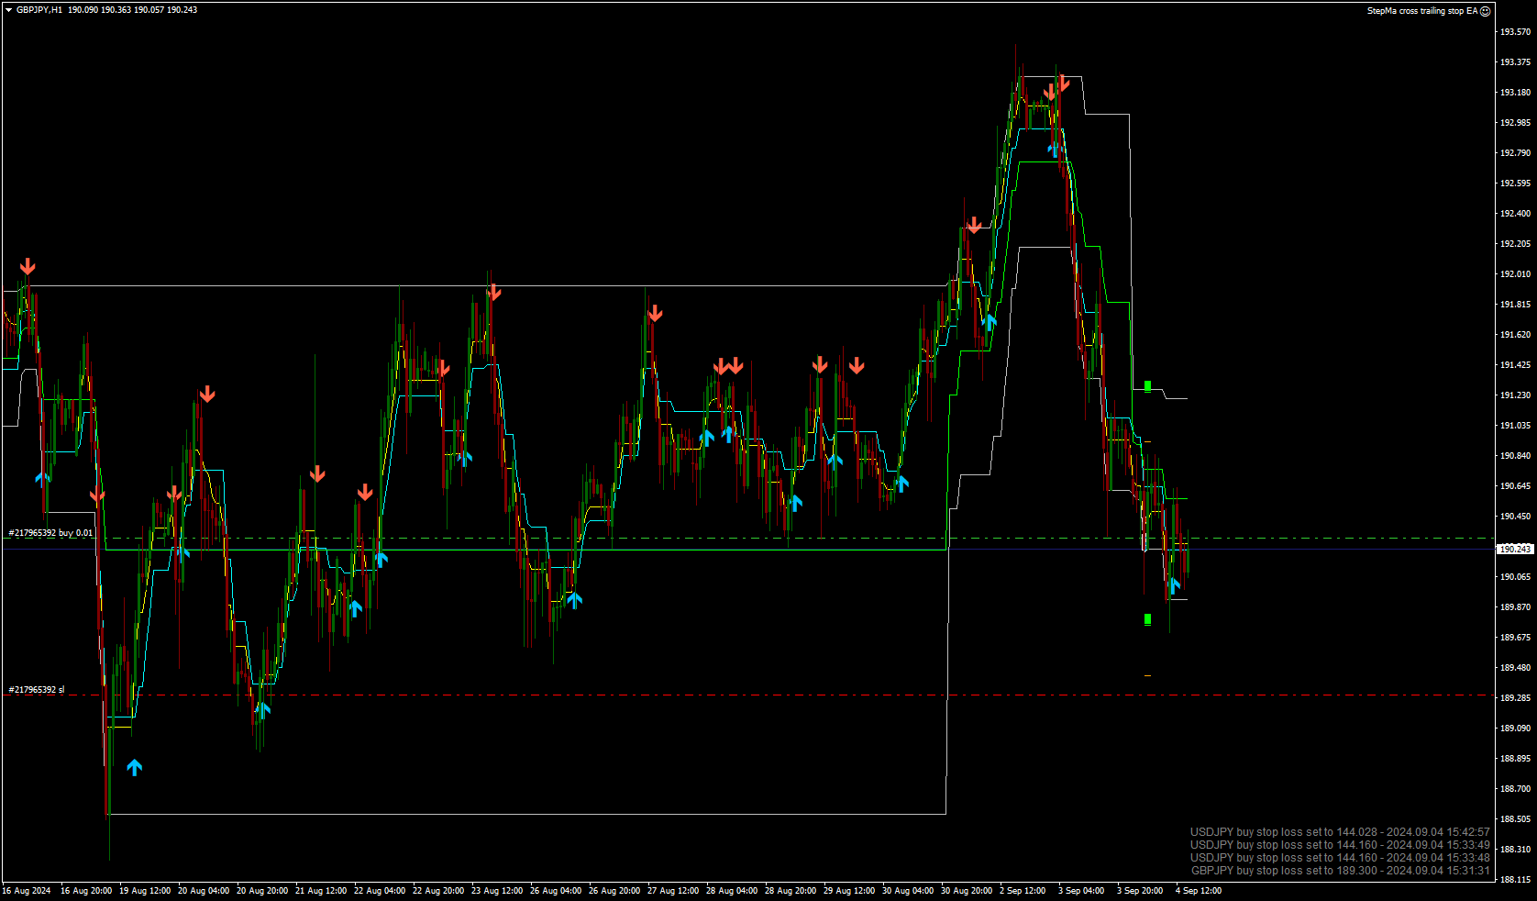Click the highlighted 190.243 current price tag
Screen dimensions: 1537x901
coord(1514,549)
